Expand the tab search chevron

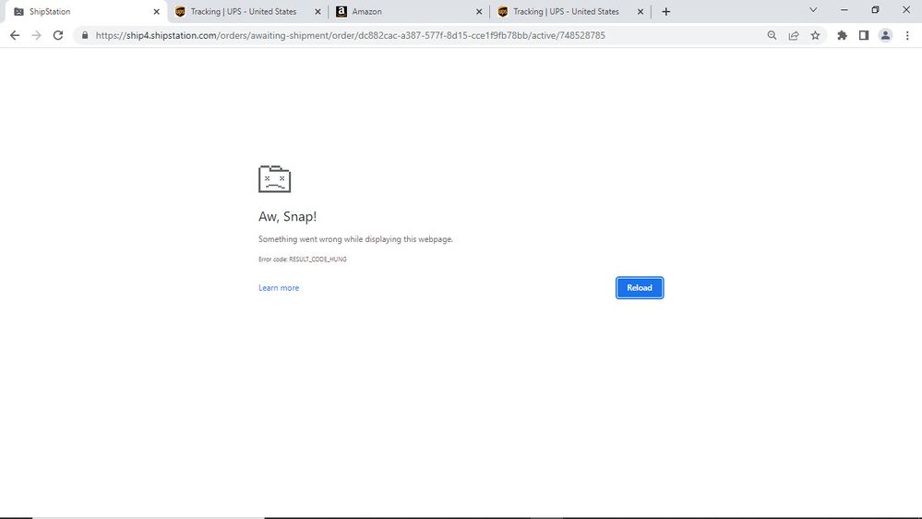pyautogui.click(x=813, y=10)
